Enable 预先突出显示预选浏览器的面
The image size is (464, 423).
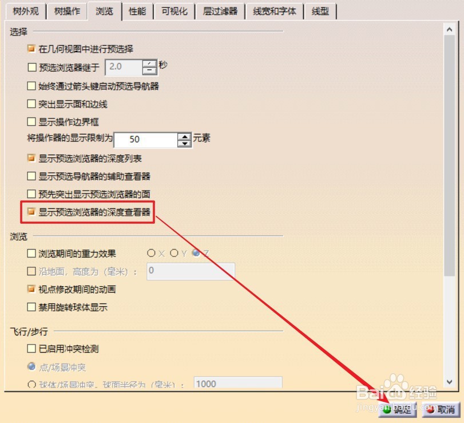pos(31,194)
